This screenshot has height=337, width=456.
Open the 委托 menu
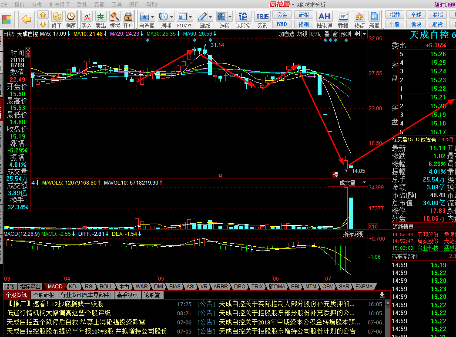coord(82,4)
